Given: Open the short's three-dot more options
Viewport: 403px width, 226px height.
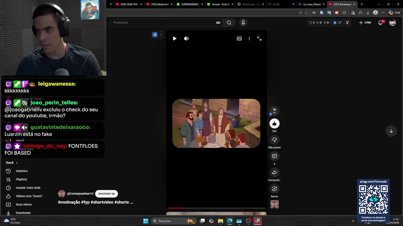Looking at the screenshot, I should [249, 38].
